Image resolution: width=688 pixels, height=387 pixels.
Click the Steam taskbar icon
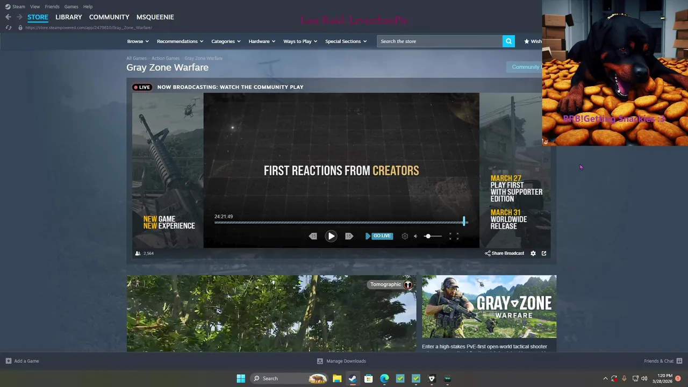[x=353, y=378]
